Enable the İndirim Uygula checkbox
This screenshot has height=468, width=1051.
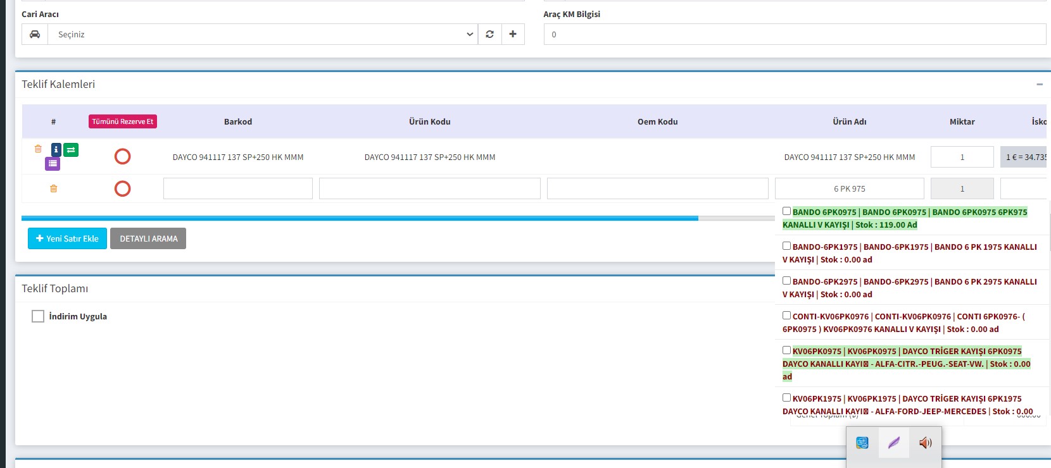click(x=38, y=316)
